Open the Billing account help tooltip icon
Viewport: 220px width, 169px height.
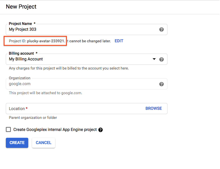coord(162,59)
